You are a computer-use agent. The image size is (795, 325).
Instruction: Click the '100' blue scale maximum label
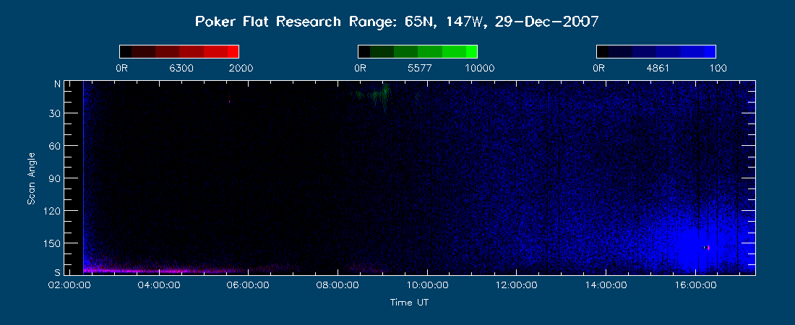tap(718, 69)
